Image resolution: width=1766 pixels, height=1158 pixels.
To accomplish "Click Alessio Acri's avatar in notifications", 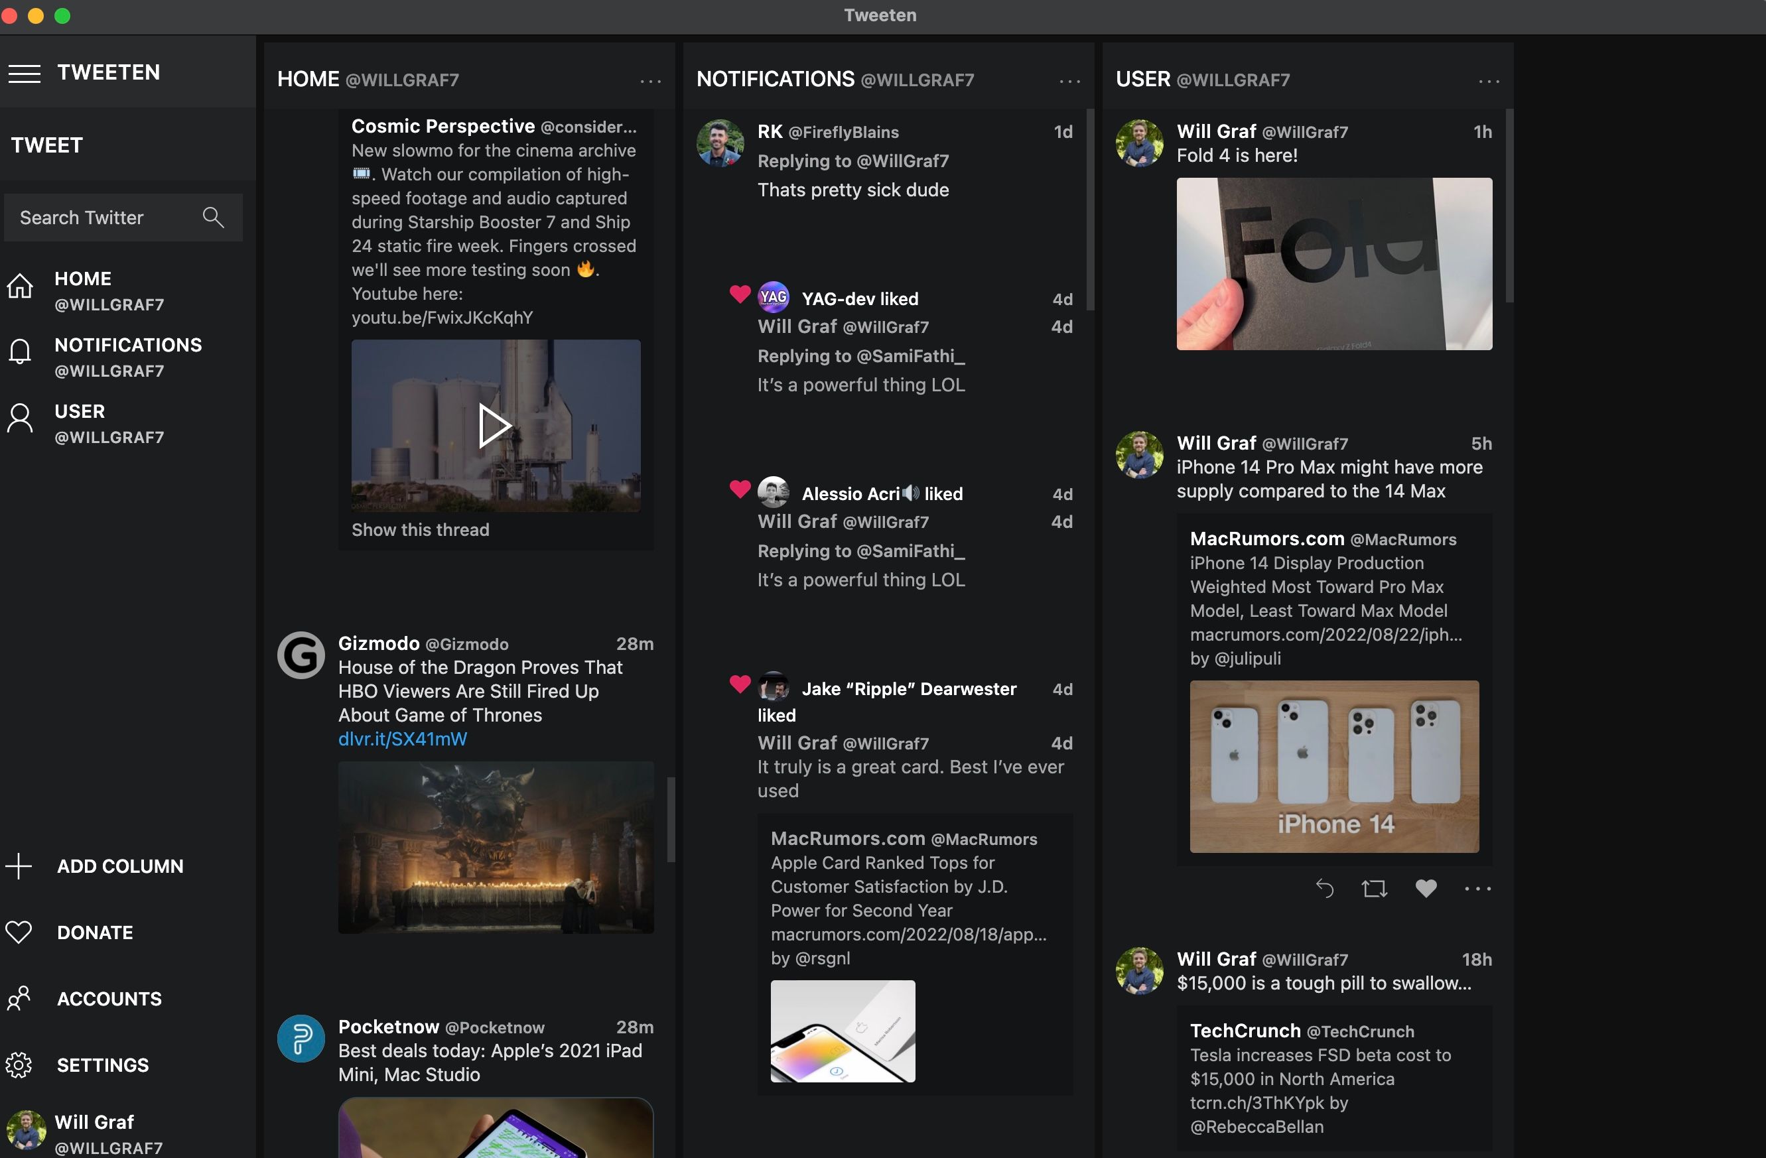I will point(773,492).
